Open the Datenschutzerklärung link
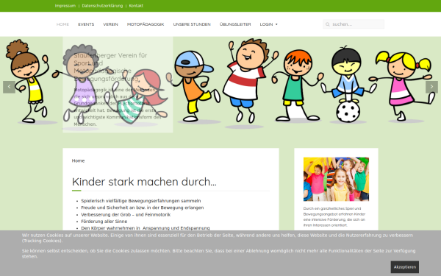The image size is (441, 276). (102, 6)
